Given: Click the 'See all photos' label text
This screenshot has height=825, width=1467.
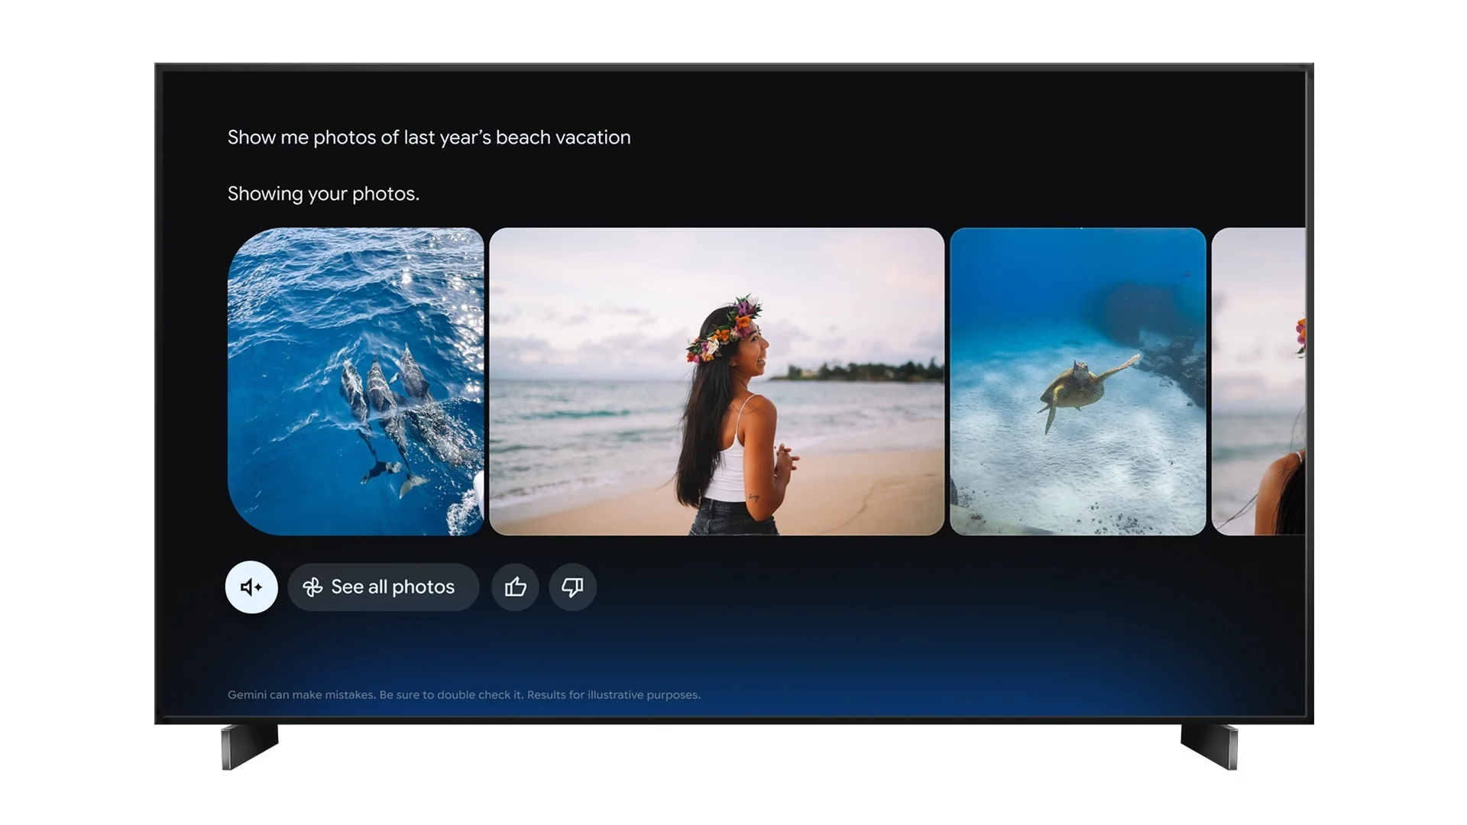Looking at the screenshot, I should click(x=393, y=587).
